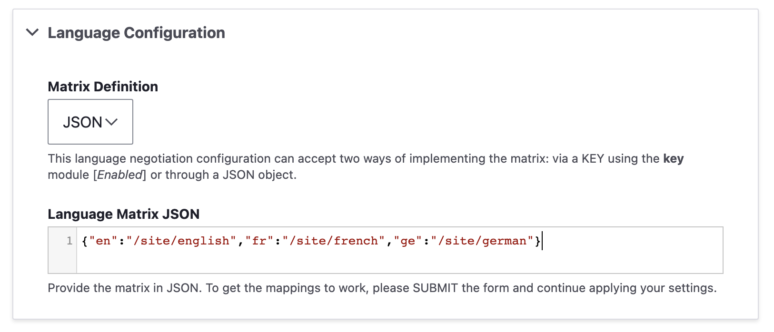Click the Language Configuration title text
Screen dimensions: 774x332
(x=136, y=33)
